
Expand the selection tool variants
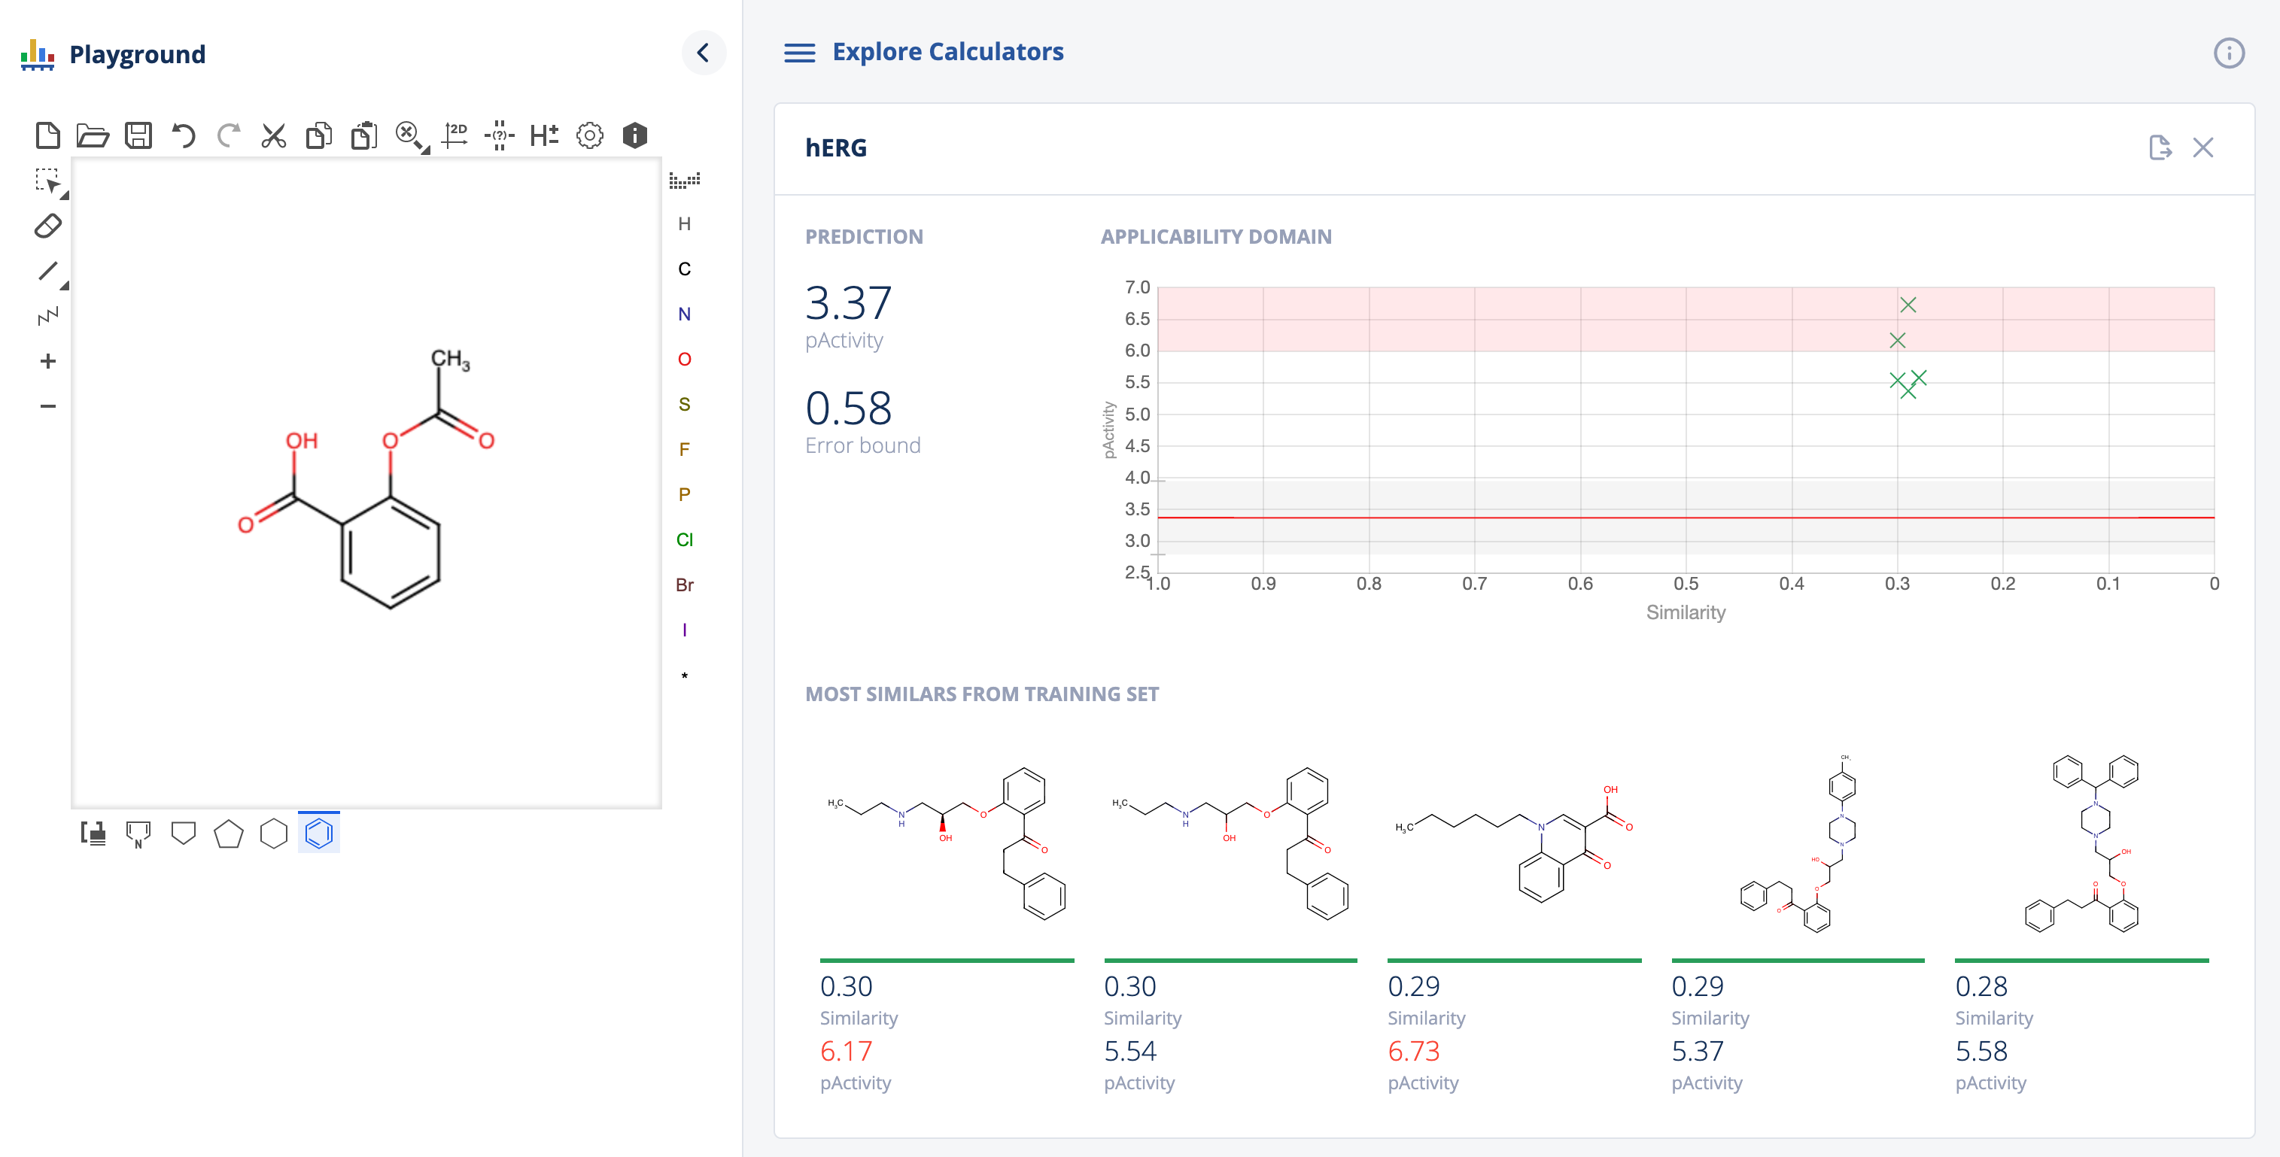65,196
